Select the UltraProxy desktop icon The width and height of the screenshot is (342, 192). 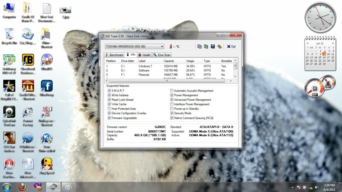tap(47, 88)
